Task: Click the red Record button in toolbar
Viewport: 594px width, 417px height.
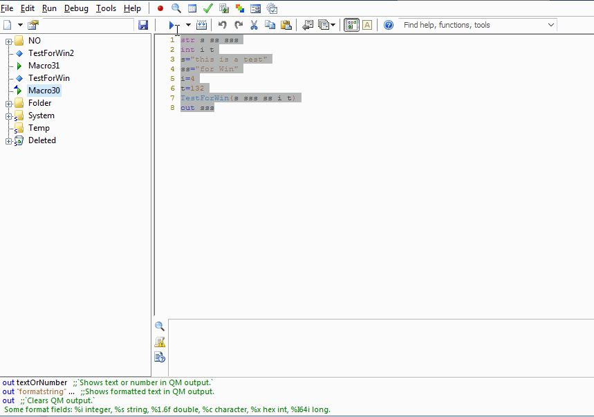Action: tap(160, 8)
